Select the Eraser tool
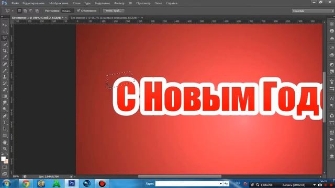335x188 pixels. click(5, 90)
